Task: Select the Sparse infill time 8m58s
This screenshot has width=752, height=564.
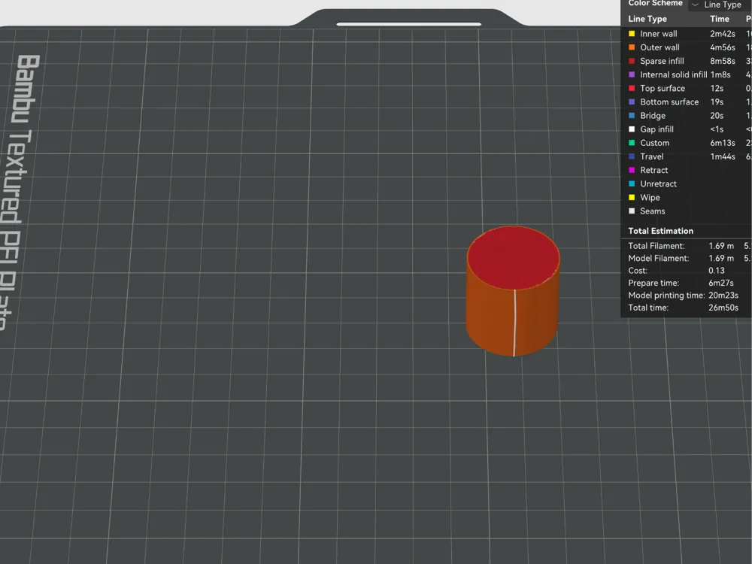Action: (722, 61)
